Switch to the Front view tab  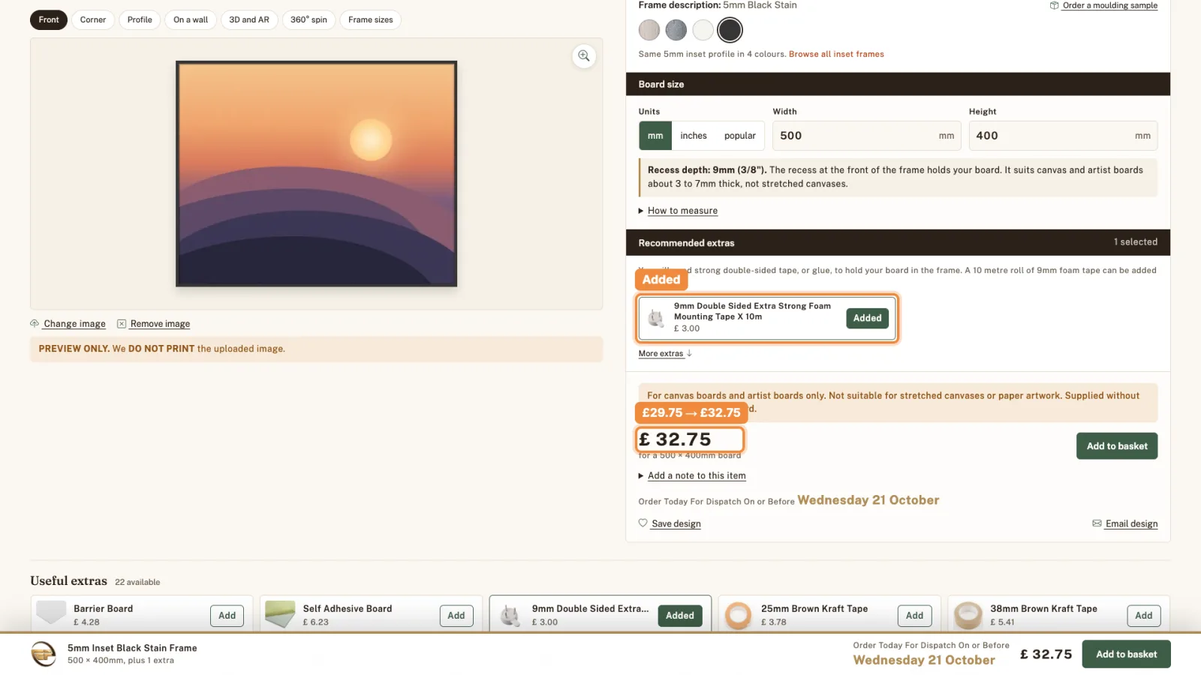tap(49, 19)
